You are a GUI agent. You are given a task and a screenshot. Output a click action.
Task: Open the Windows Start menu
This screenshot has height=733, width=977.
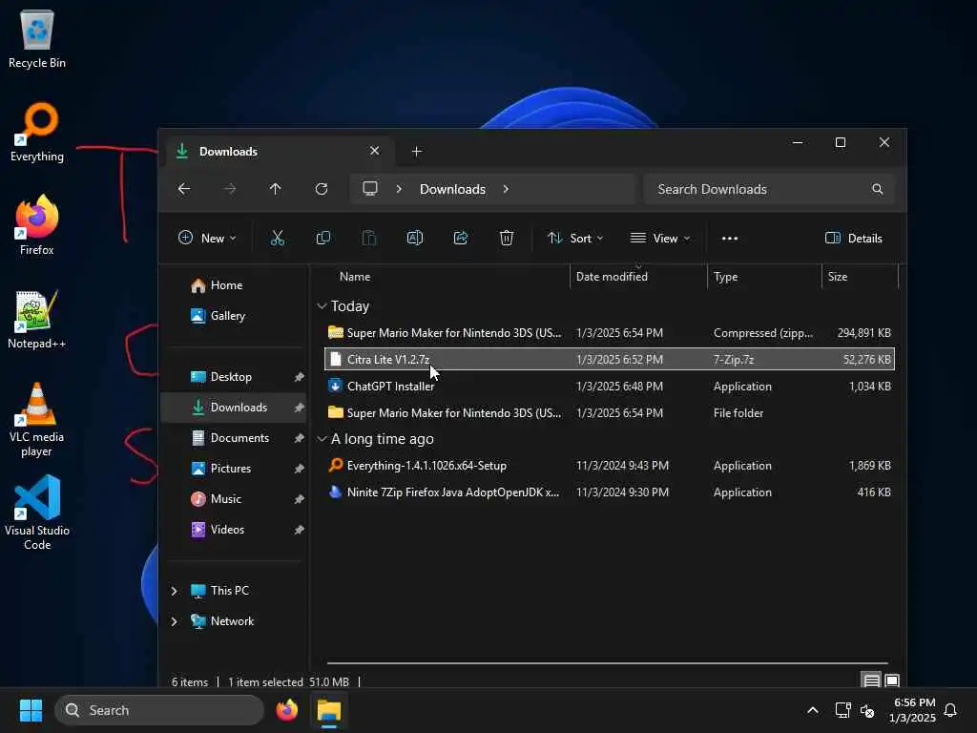point(31,710)
